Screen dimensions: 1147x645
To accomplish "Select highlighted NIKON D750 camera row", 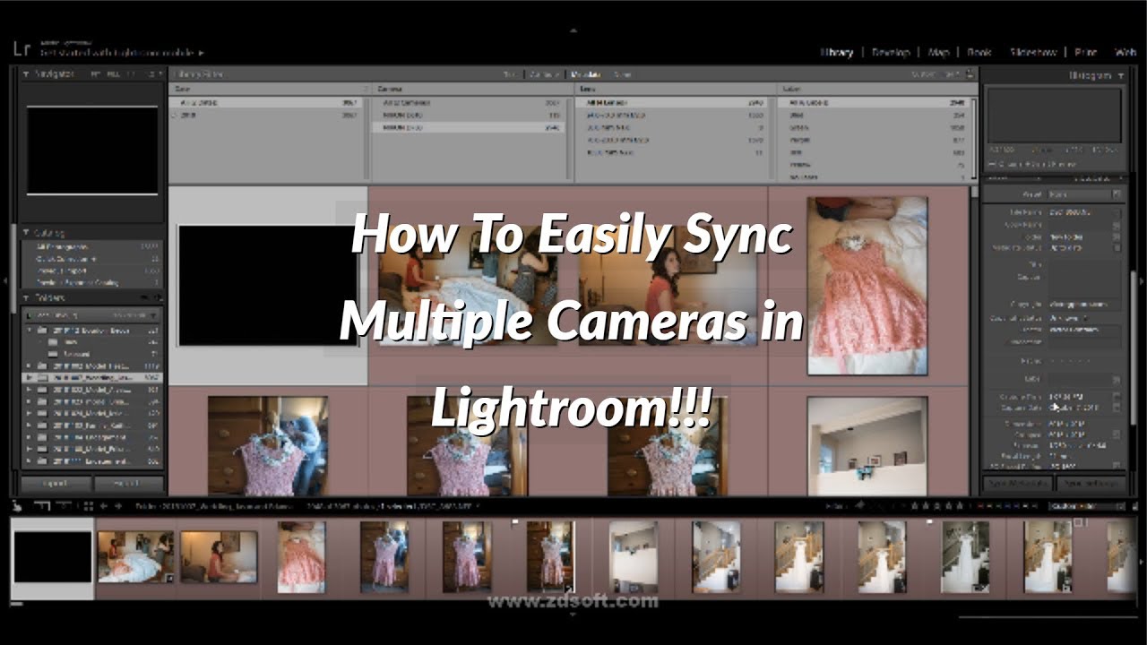I will [x=469, y=128].
